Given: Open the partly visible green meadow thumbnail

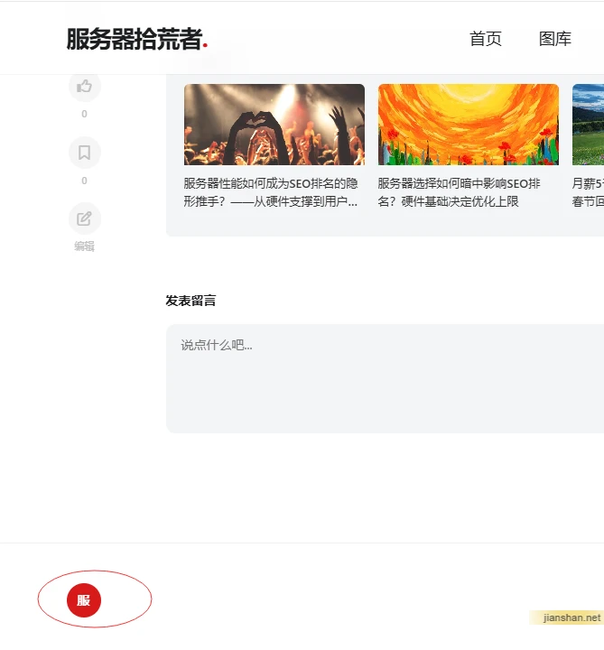Looking at the screenshot, I should pyautogui.click(x=589, y=125).
